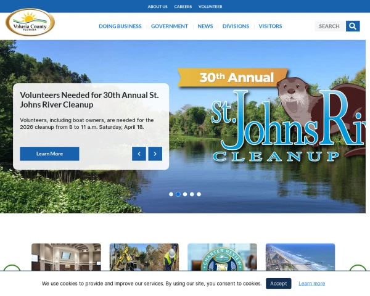370x296 pixels.
Task: Select the second carousel dot
Action: [178, 194]
